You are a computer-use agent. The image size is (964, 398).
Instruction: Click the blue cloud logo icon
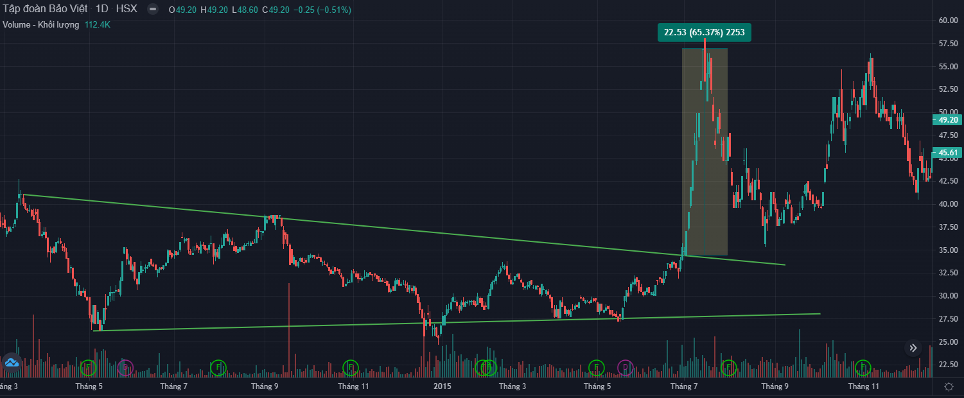pos(12,363)
